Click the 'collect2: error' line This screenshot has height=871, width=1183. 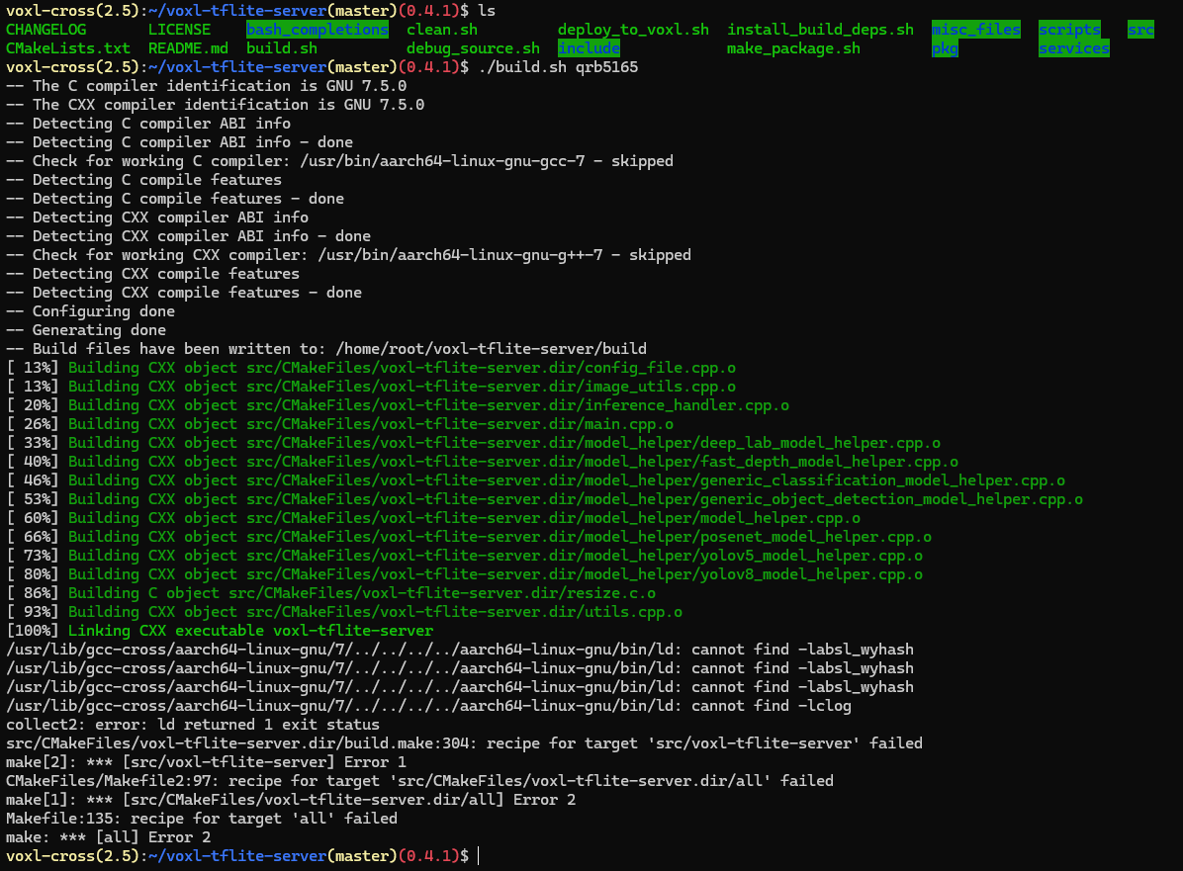pos(193,725)
